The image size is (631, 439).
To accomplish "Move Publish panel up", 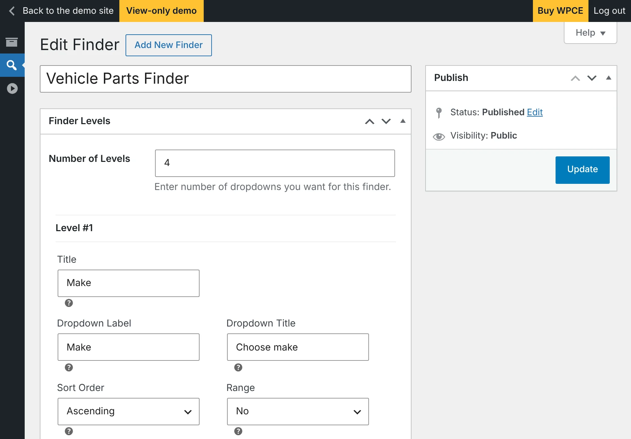I will click(575, 78).
